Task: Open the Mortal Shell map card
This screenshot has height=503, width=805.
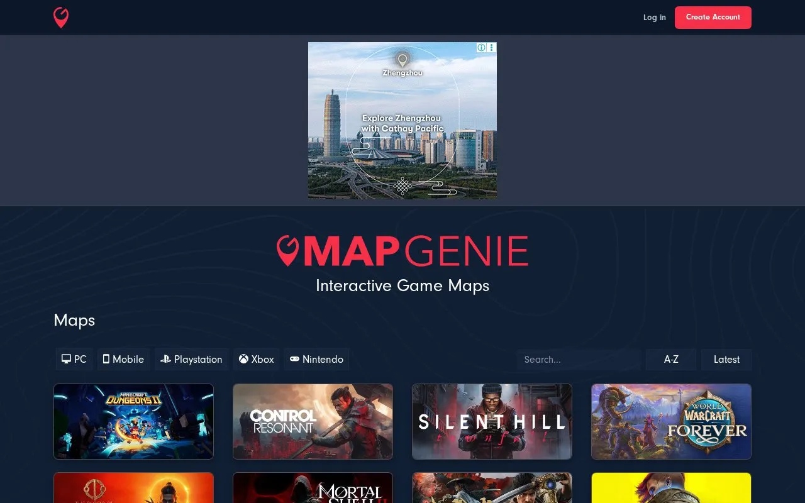Action: [x=313, y=488]
